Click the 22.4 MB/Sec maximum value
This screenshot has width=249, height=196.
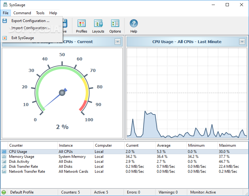[229, 167]
